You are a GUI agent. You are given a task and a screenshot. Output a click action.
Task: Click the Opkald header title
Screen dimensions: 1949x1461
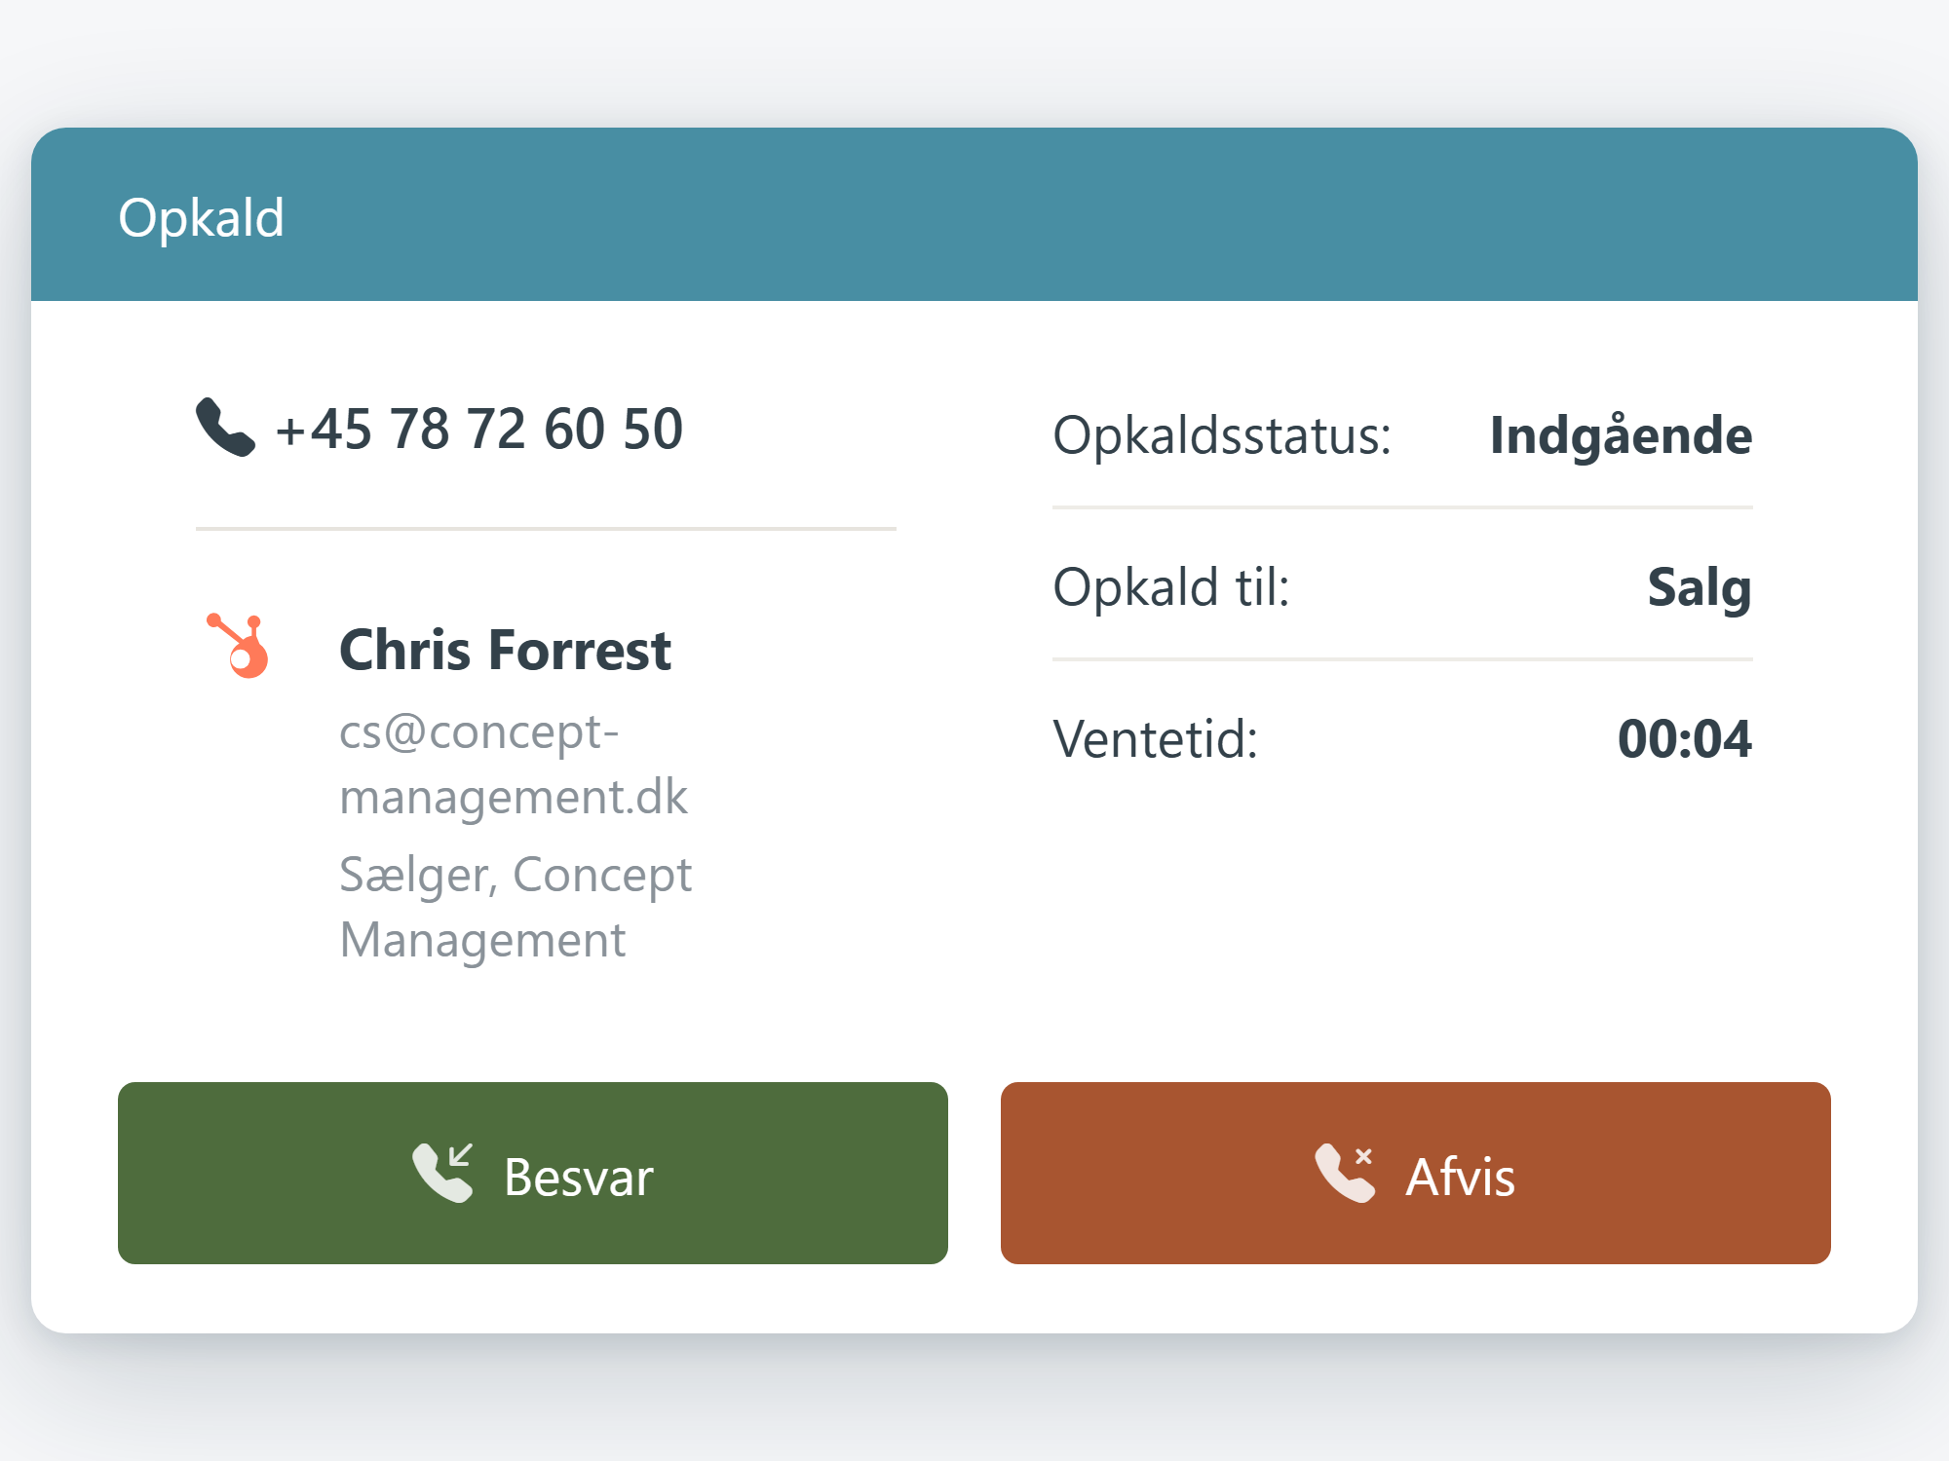pos(201,217)
